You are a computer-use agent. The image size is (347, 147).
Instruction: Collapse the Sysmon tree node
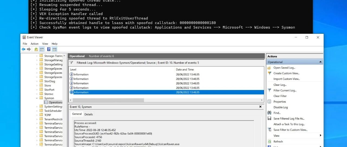coord(37,98)
